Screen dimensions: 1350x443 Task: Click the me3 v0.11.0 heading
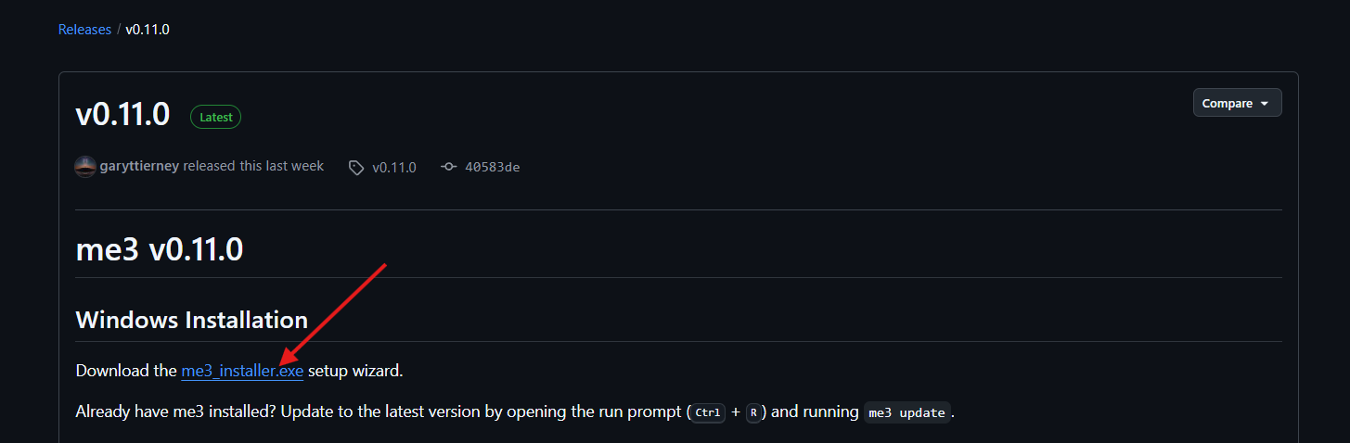click(160, 249)
